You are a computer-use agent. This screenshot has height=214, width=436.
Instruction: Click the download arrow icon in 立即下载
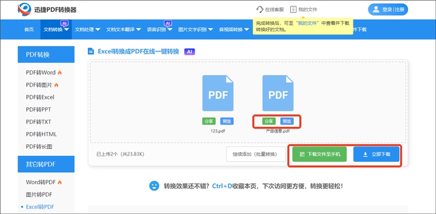tap(366, 154)
